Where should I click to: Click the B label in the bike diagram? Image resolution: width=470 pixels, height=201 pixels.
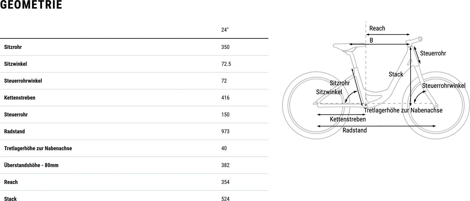coord(371,40)
